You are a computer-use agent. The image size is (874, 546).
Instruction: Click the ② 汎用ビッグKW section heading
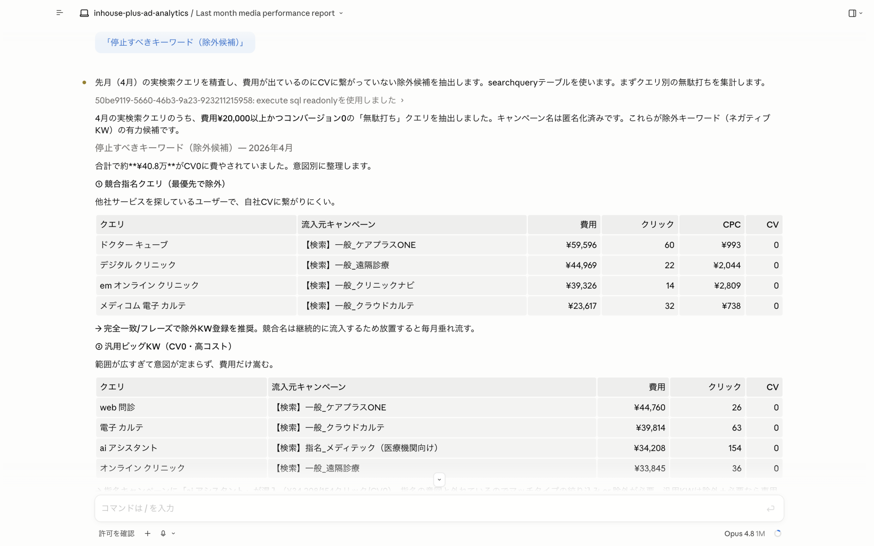(165, 346)
